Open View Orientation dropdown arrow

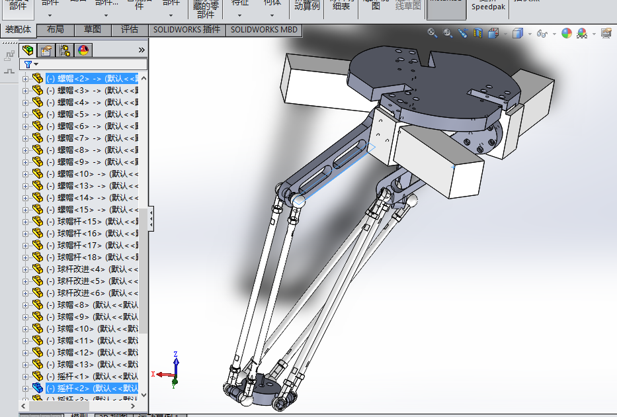[506, 34]
